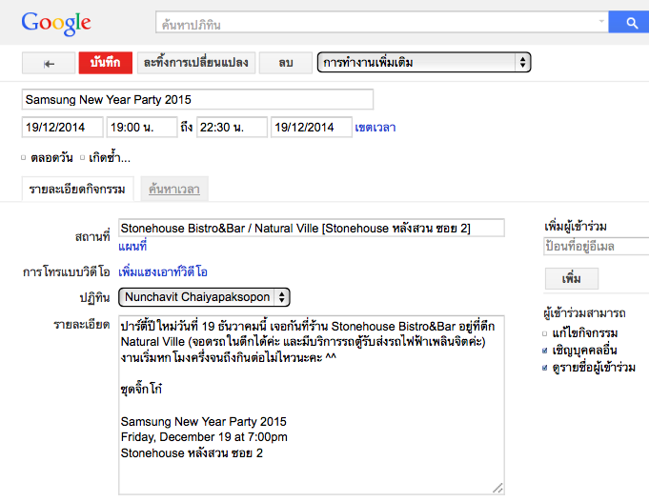Image resolution: width=649 pixels, height=502 pixels.
Task: Click the blue search magnifier button
Action: [629, 22]
